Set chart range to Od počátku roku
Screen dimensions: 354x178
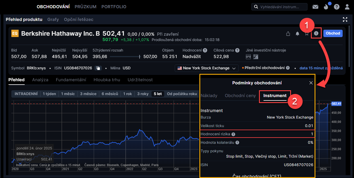(182, 94)
